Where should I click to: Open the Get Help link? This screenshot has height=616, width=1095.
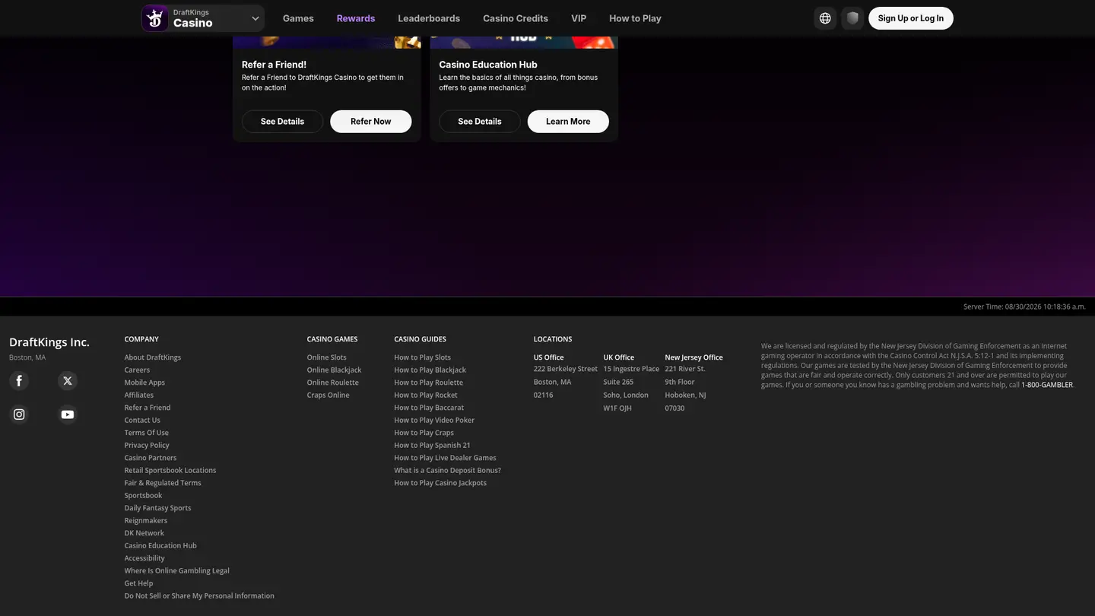[139, 583]
